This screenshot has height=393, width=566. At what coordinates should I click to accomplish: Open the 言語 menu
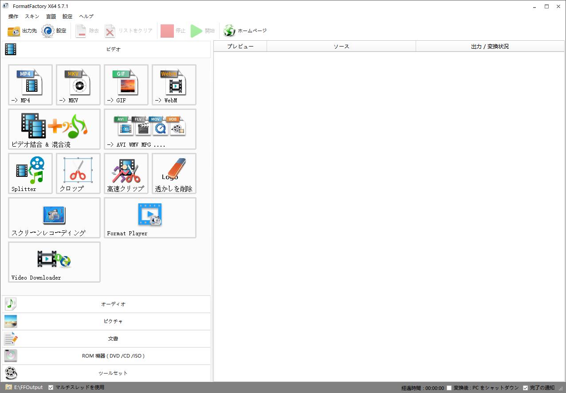[x=51, y=16]
